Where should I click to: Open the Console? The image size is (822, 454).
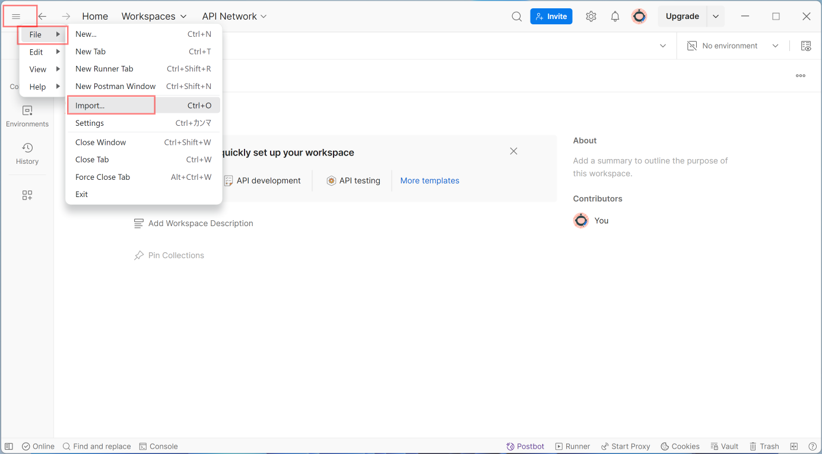pyautogui.click(x=158, y=446)
